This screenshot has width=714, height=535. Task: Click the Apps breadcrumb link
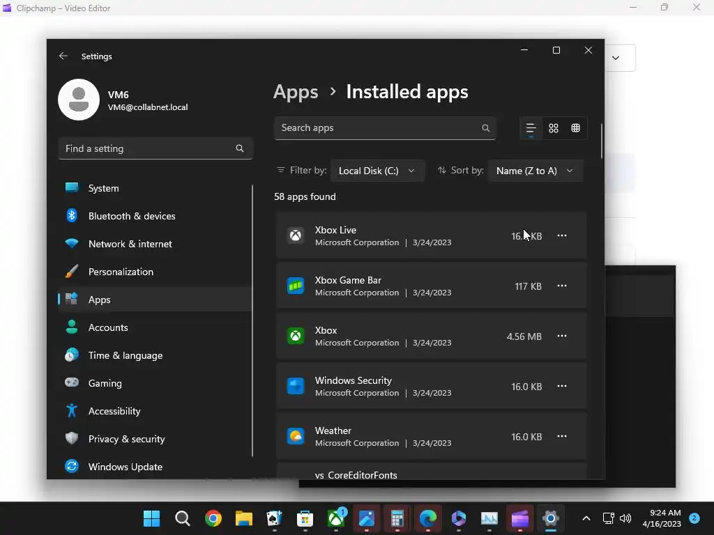tap(296, 92)
